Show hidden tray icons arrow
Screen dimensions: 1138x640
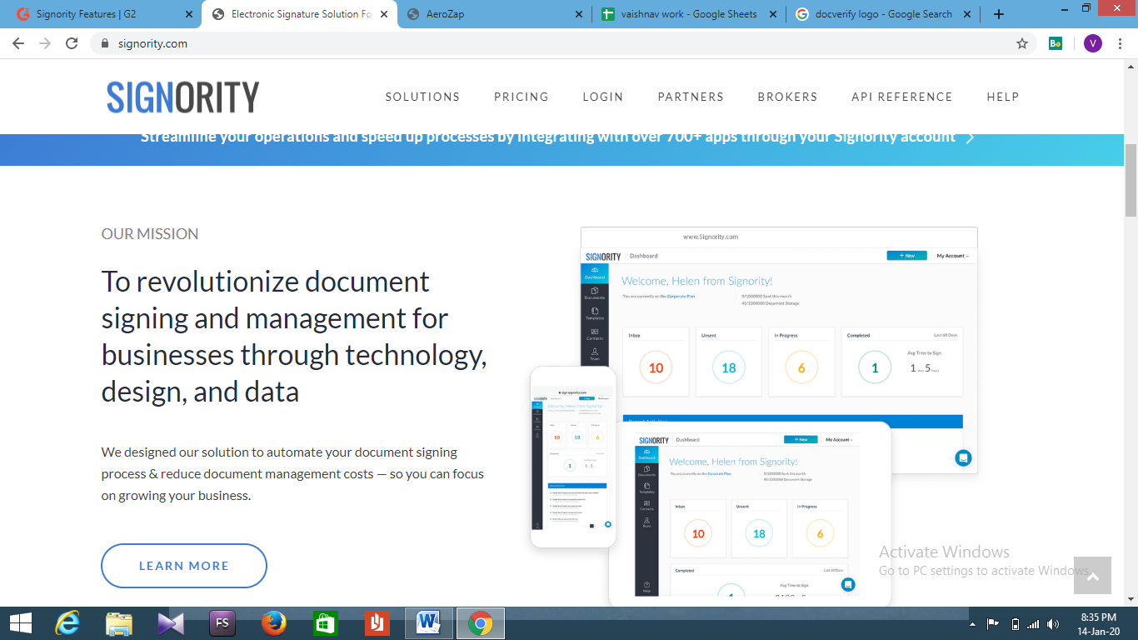[x=973, y=623]
